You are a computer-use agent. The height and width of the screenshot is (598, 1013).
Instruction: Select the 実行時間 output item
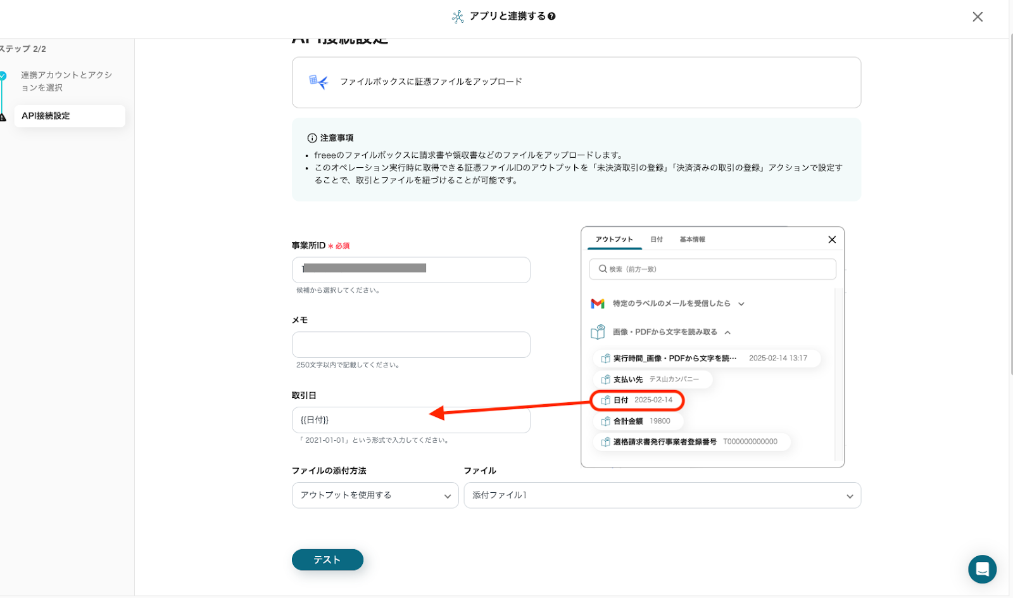pyautogui.click(x=707, y=359)
